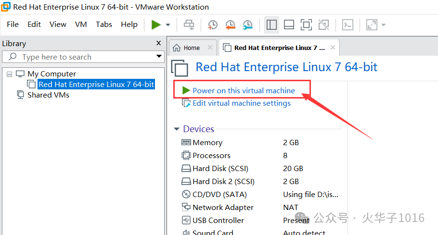The width and height of the screenshot is (438, 235).
Task: Open the Help menu
Action: click(129, 25)
